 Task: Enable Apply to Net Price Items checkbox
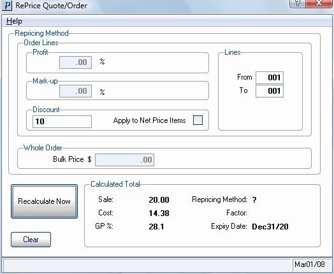(x=198, y=120)
